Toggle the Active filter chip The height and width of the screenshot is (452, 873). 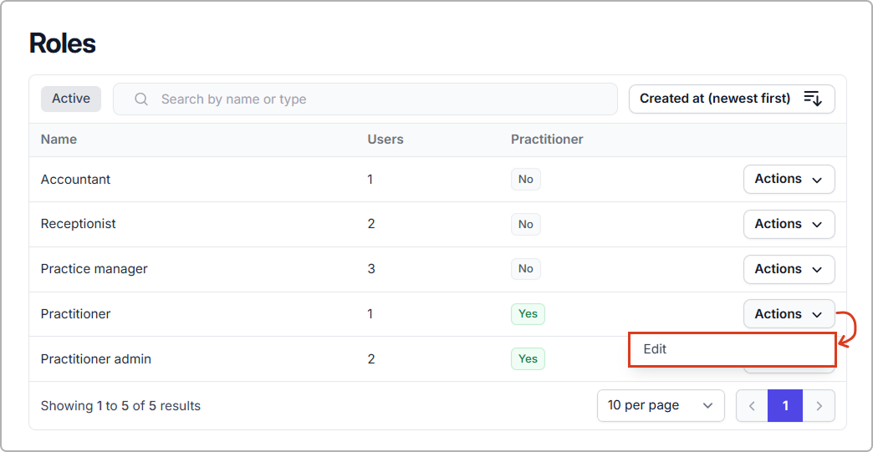(71, 99)
